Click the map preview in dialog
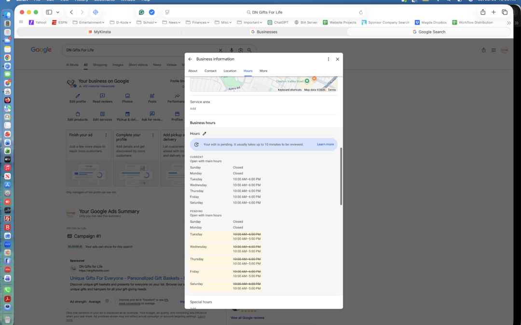The height and width of the screenshot is (325, 521). pos(263,84)
